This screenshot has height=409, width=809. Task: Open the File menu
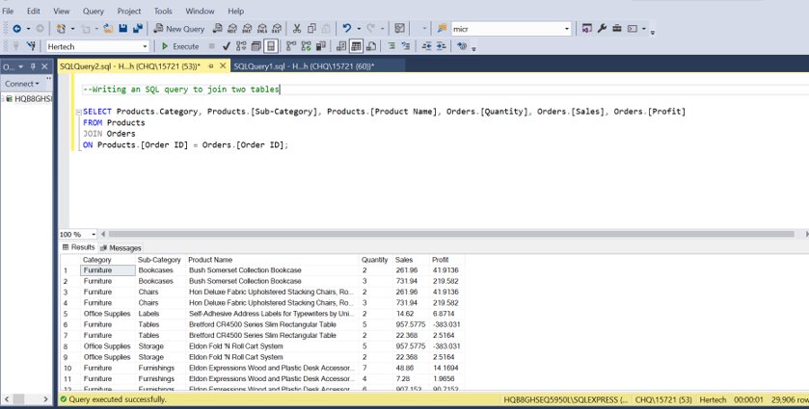(x=8, y=11)
